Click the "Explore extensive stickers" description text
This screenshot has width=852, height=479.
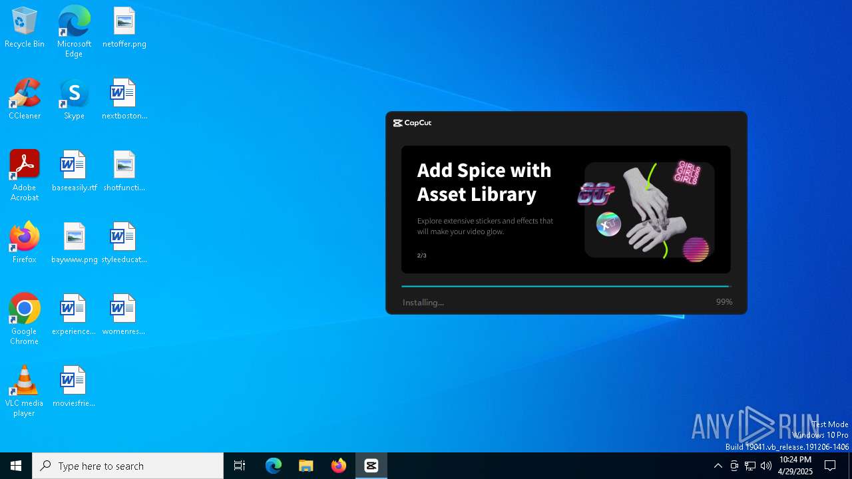(485, 226)
